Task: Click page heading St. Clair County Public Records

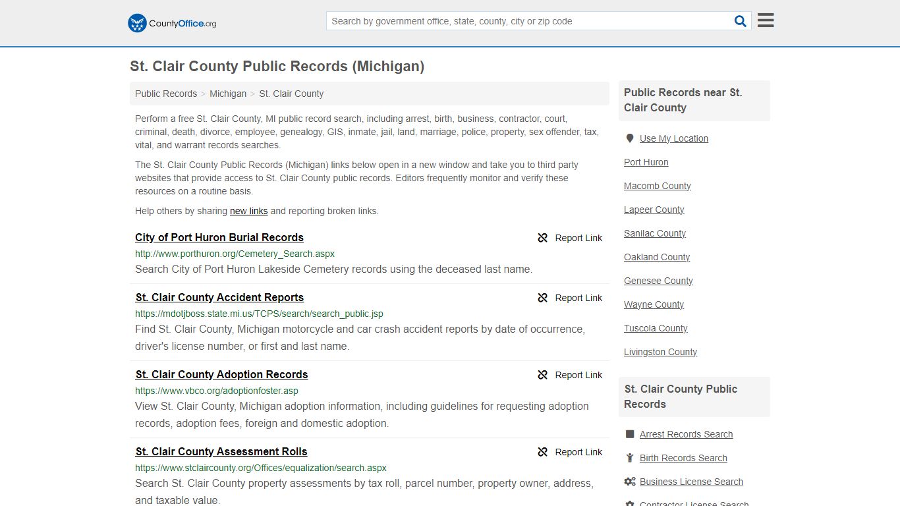Action: click(277, 67)
